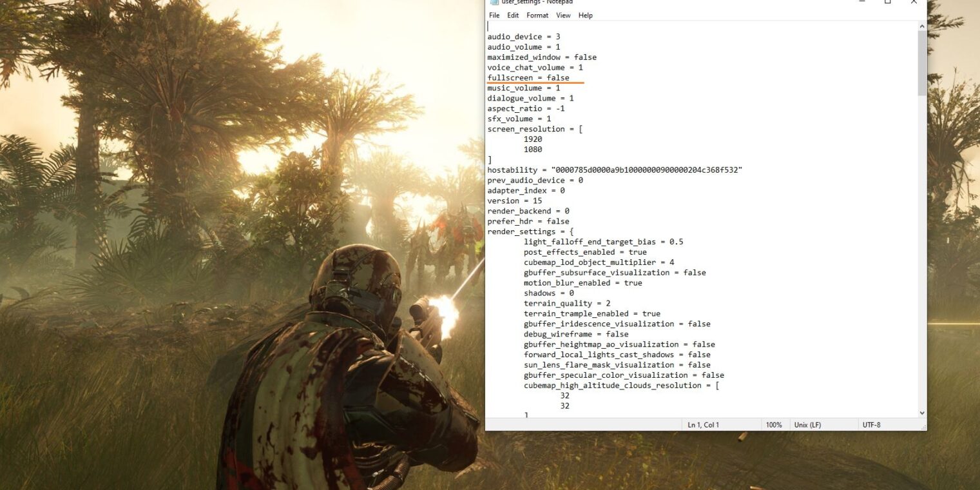Open the Format menu in Notepad
This screenshot has width=980, height=490.
pos(537,15)
